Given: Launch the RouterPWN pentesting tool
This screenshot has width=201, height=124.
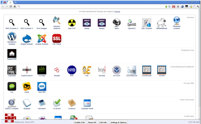Looking at the screenshot, I should pyautogui.click(x=12, y=54).
